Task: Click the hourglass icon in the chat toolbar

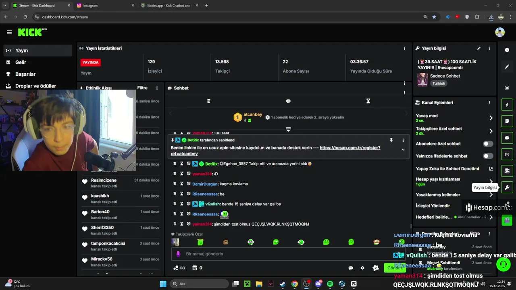Action: pyautogui.click(x=368, y=101)
